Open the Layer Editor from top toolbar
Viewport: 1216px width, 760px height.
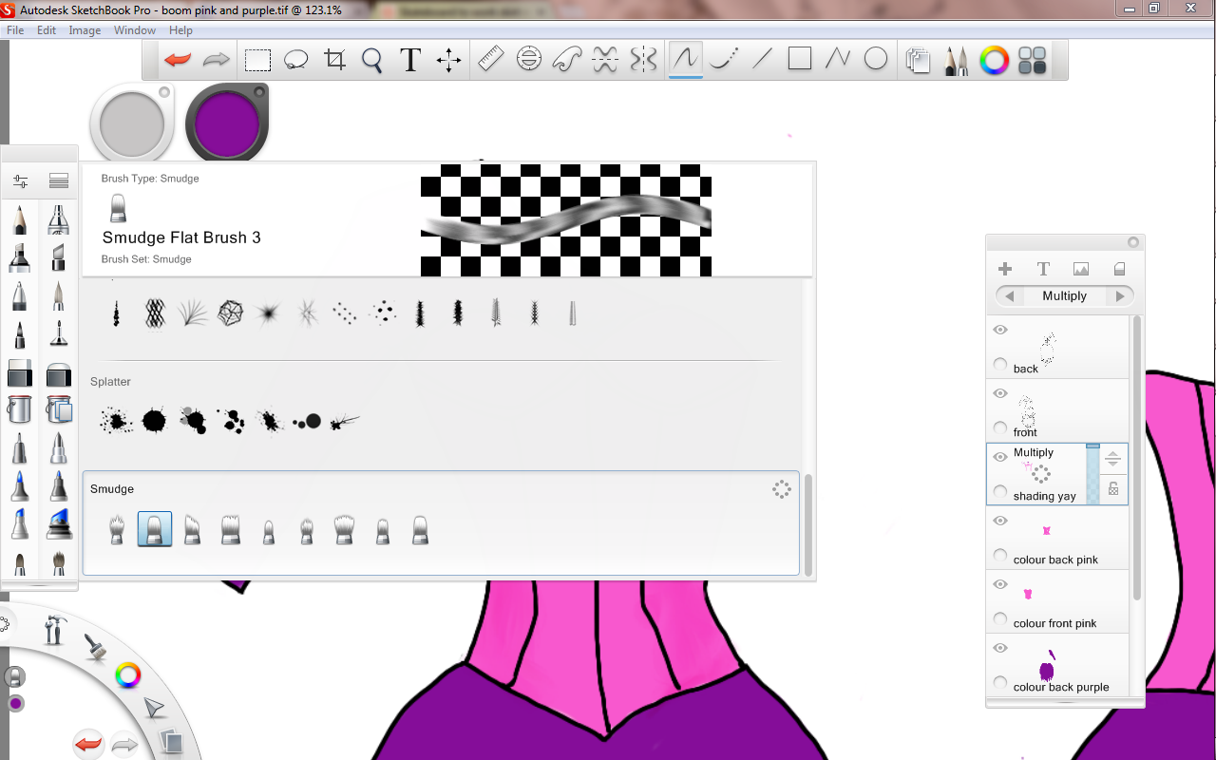[x=918, y=61]
